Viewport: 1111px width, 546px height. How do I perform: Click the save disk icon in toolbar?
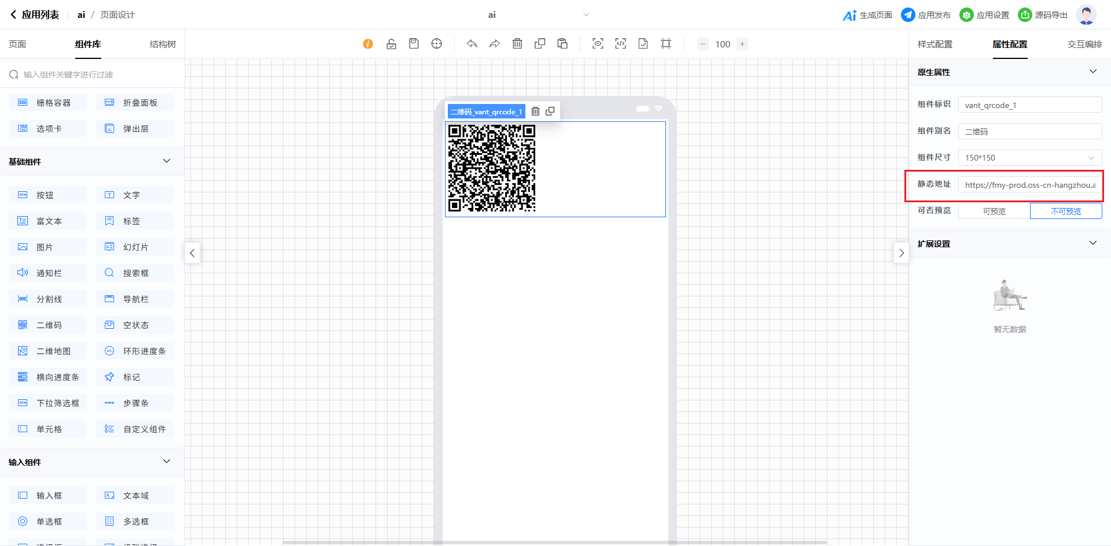click(x=414, y=44)
